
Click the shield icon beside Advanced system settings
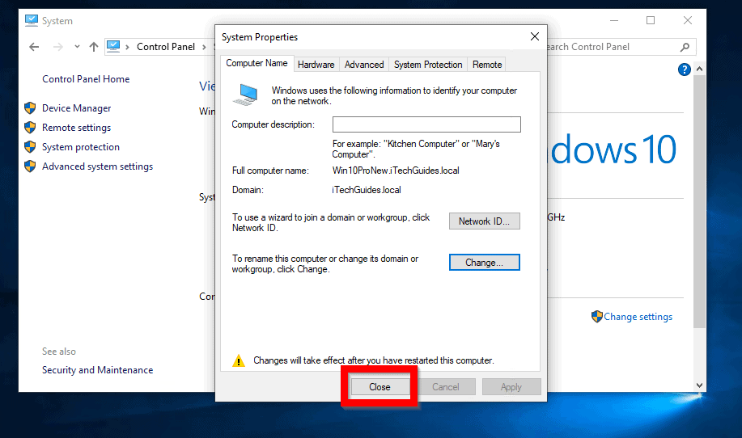[30, 166]
